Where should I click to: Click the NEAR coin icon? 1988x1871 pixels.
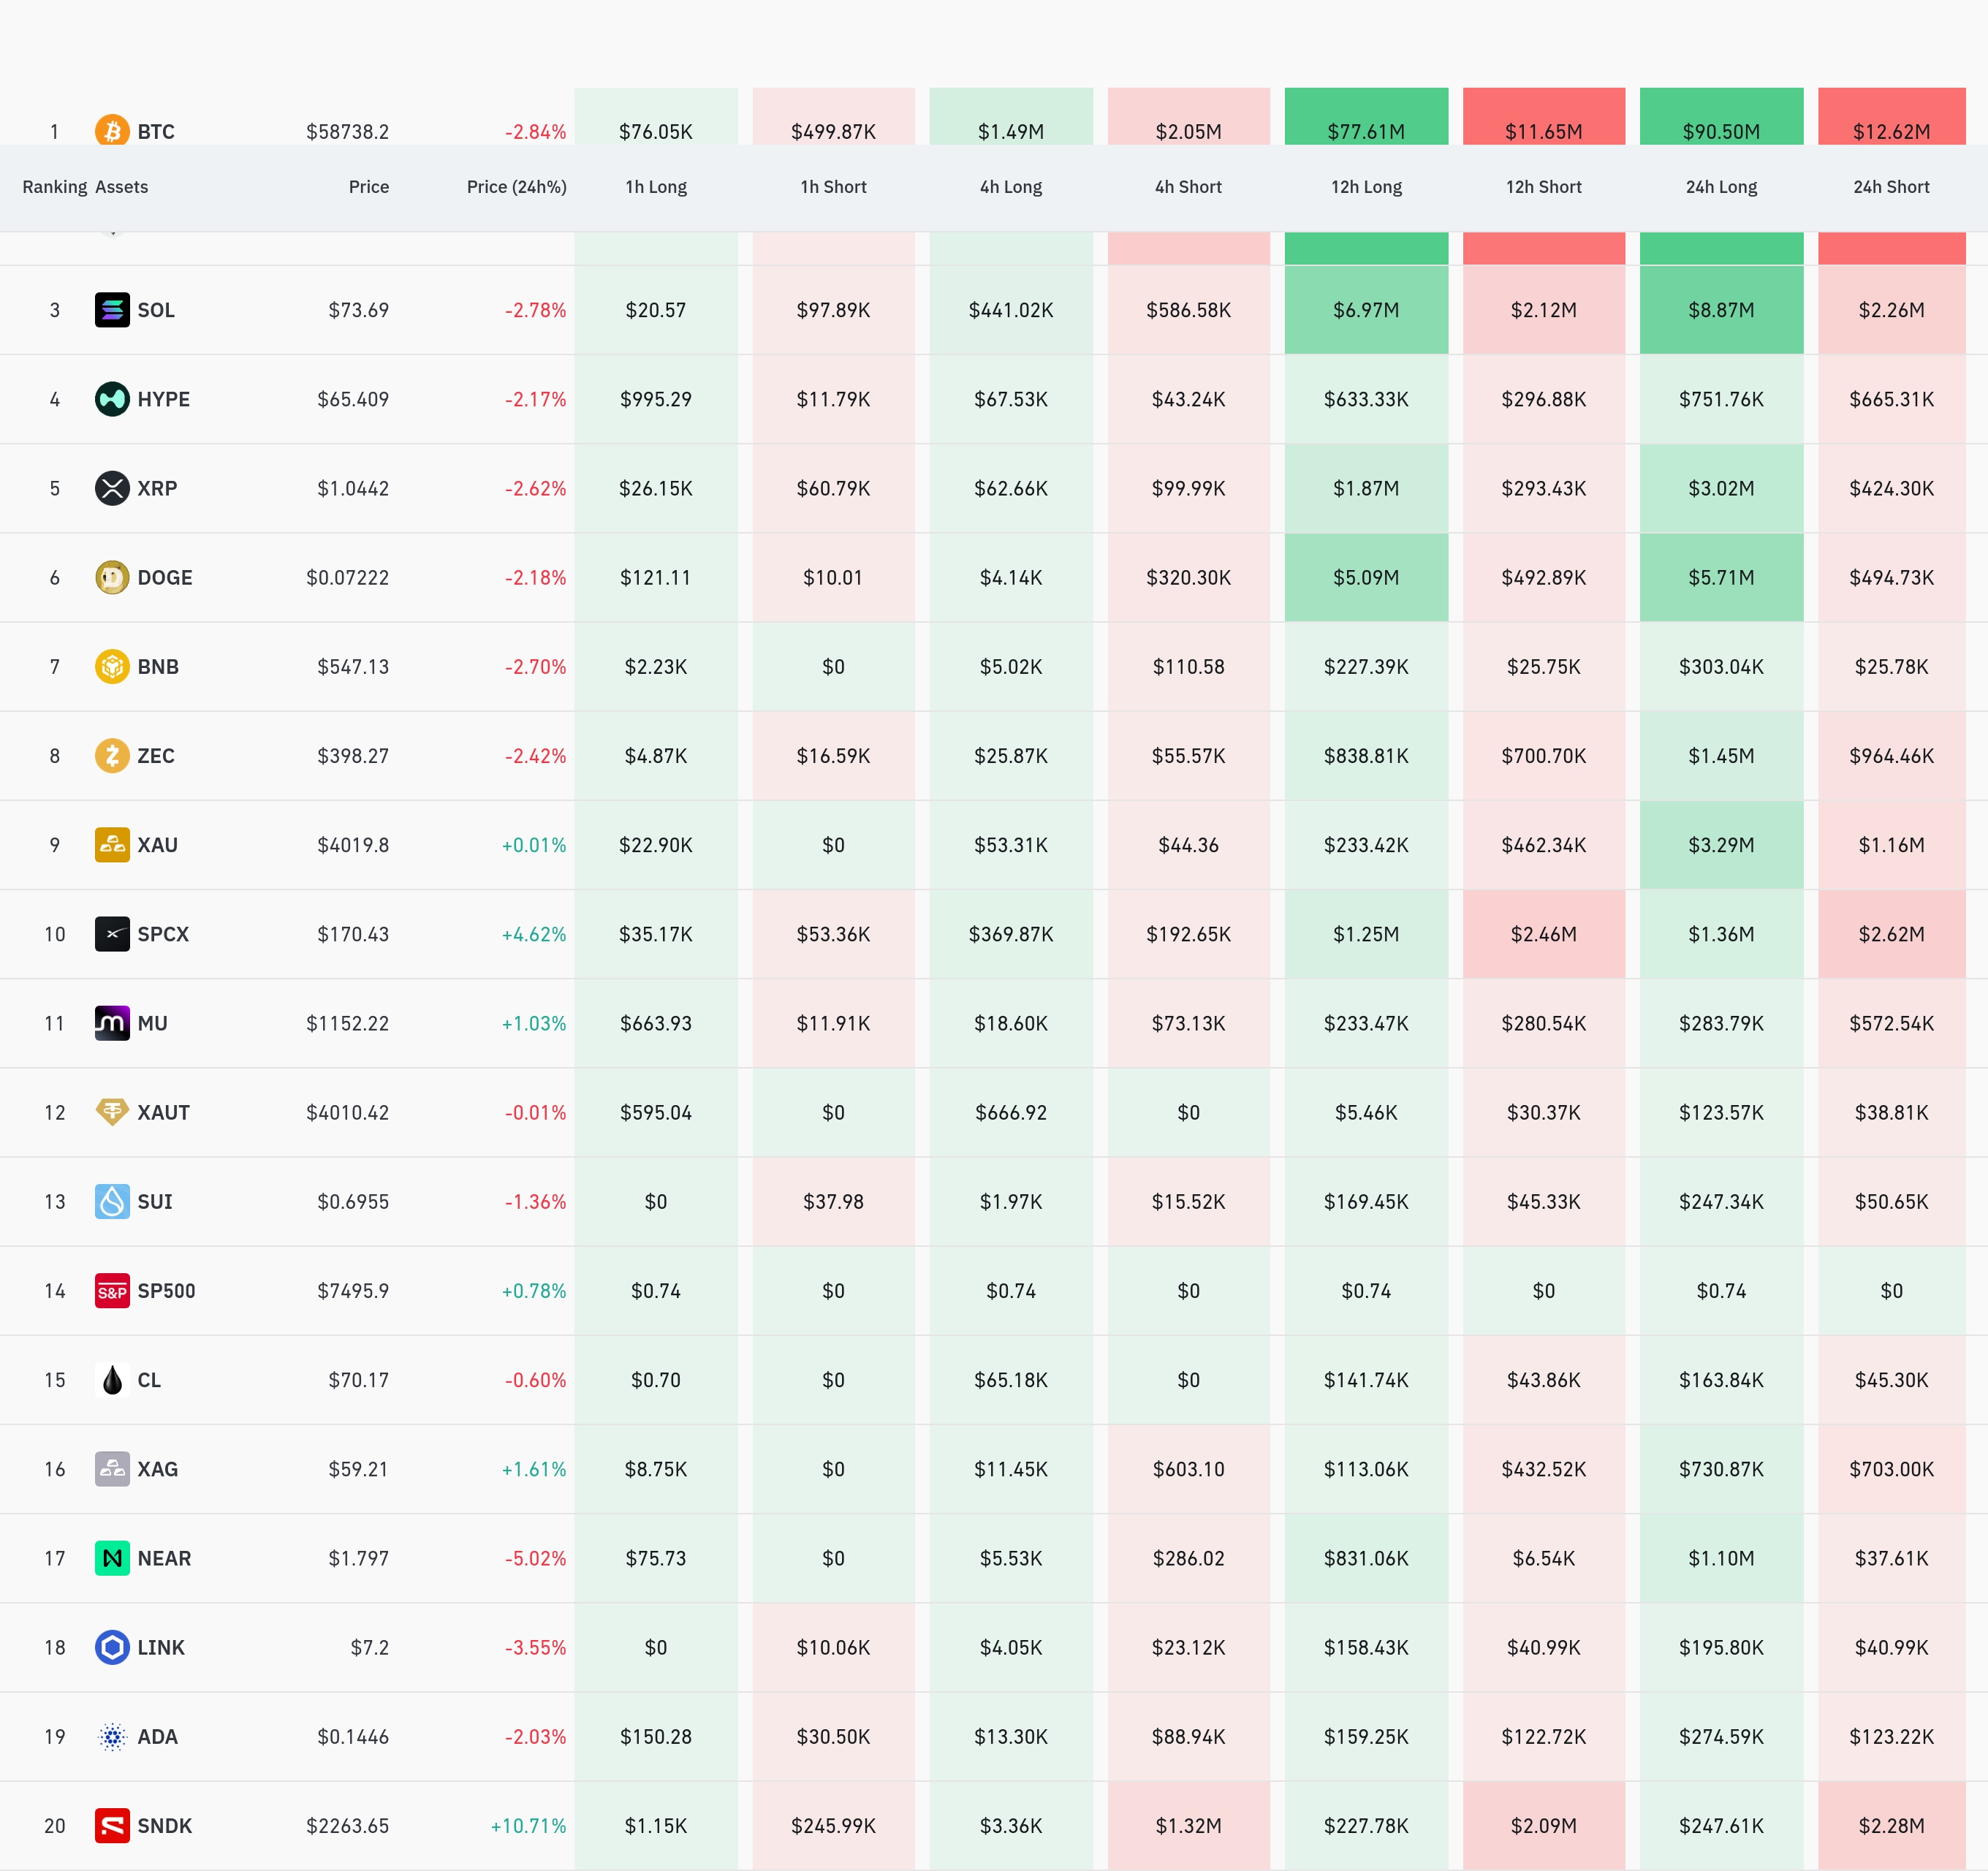[x=112, y=1558]
